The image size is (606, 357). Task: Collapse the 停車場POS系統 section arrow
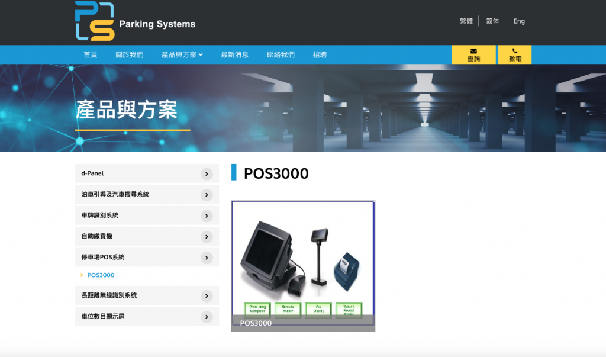click(207, 258)
